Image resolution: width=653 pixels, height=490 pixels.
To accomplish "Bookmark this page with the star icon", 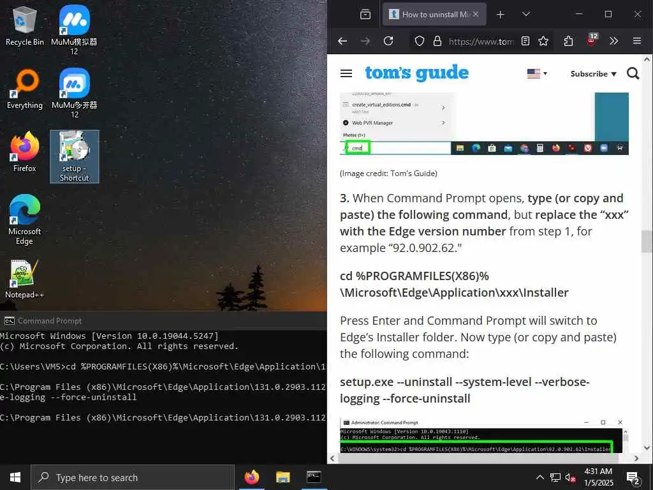I will tap(543, 41).
